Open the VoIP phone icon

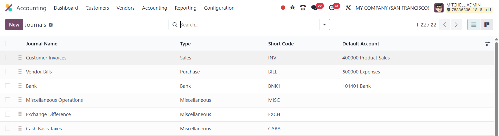pyautogui.click(x=303, y=8)
